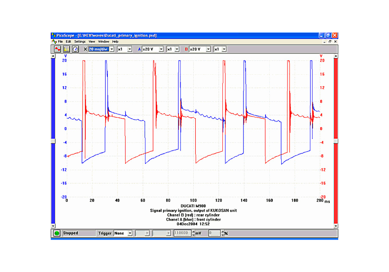Expand channel A ±20 V range dropdown
The width and height of the screenshot is (389, 272).
(161, 49)
